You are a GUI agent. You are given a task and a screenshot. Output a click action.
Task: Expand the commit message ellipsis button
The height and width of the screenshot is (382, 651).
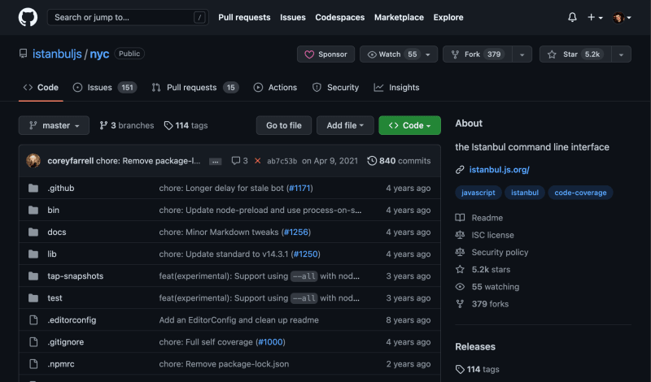click(215, 162)
